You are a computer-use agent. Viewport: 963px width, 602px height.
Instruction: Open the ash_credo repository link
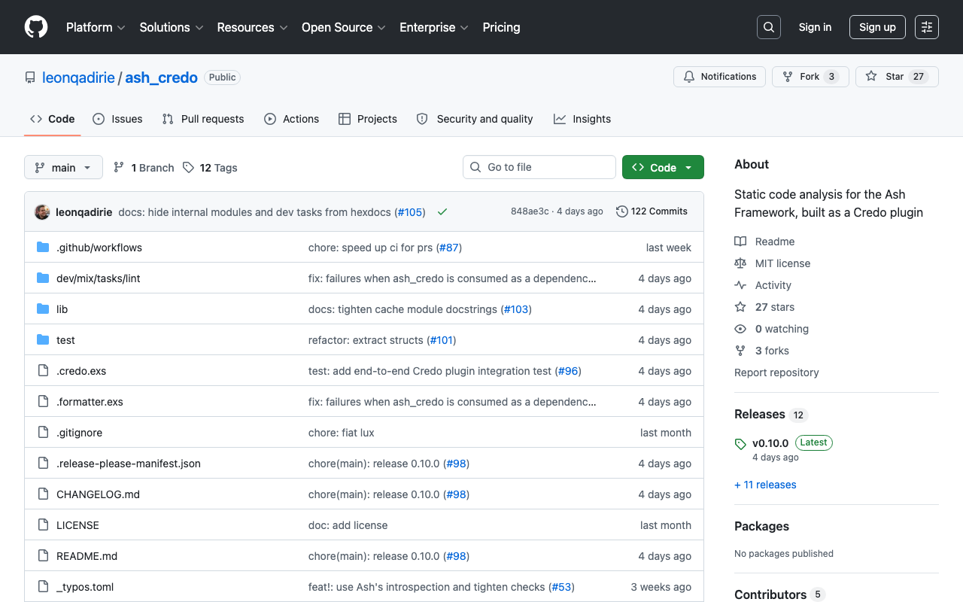point(161,78)
